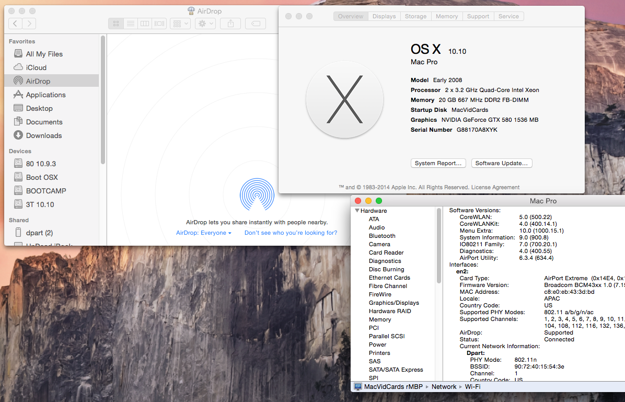Select Graphics/Displays in Hardware list
Image resolution: width=625 pixels, height=402 pixels.
click(x=394, y=303)
